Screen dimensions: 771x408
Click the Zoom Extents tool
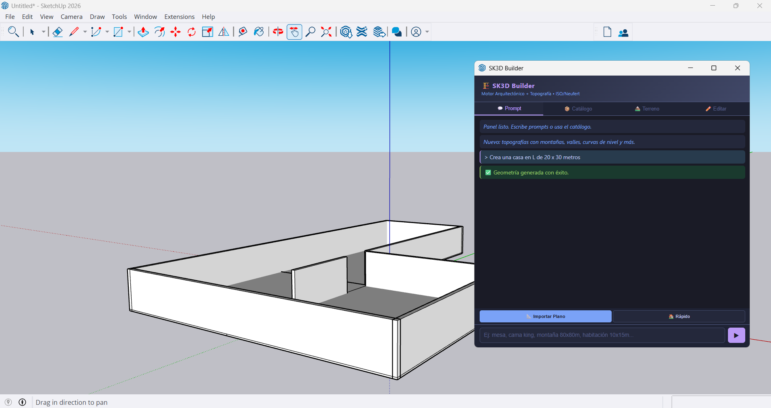tap(326, 32)
